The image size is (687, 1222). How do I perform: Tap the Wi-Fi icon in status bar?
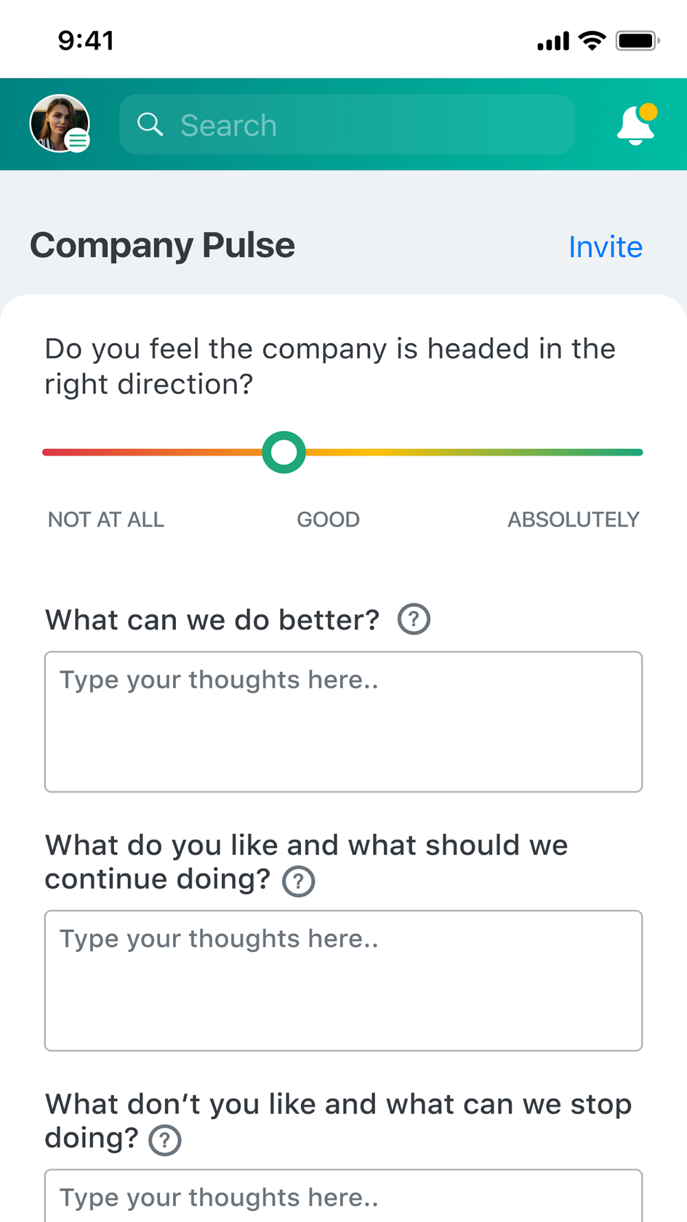pyautogui.click(x=592, y=41)
